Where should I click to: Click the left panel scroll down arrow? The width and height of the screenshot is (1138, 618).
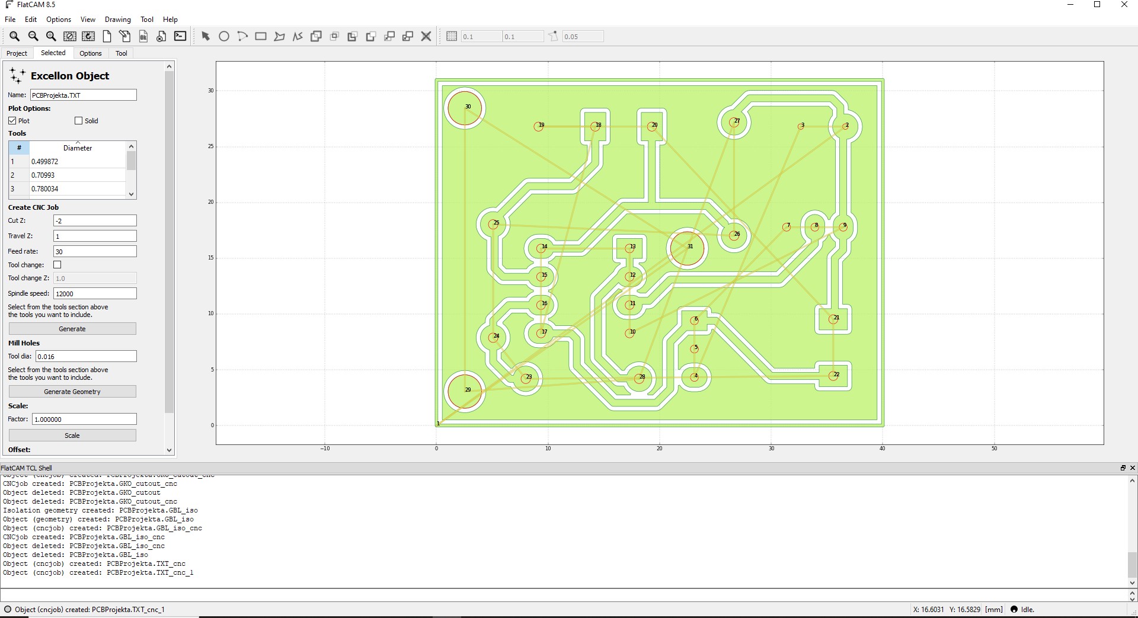pyautogui.click(x=169, y=450)
